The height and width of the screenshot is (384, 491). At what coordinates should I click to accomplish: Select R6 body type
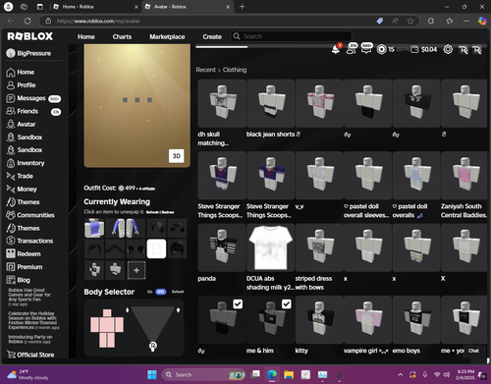[x=149, y=292]
